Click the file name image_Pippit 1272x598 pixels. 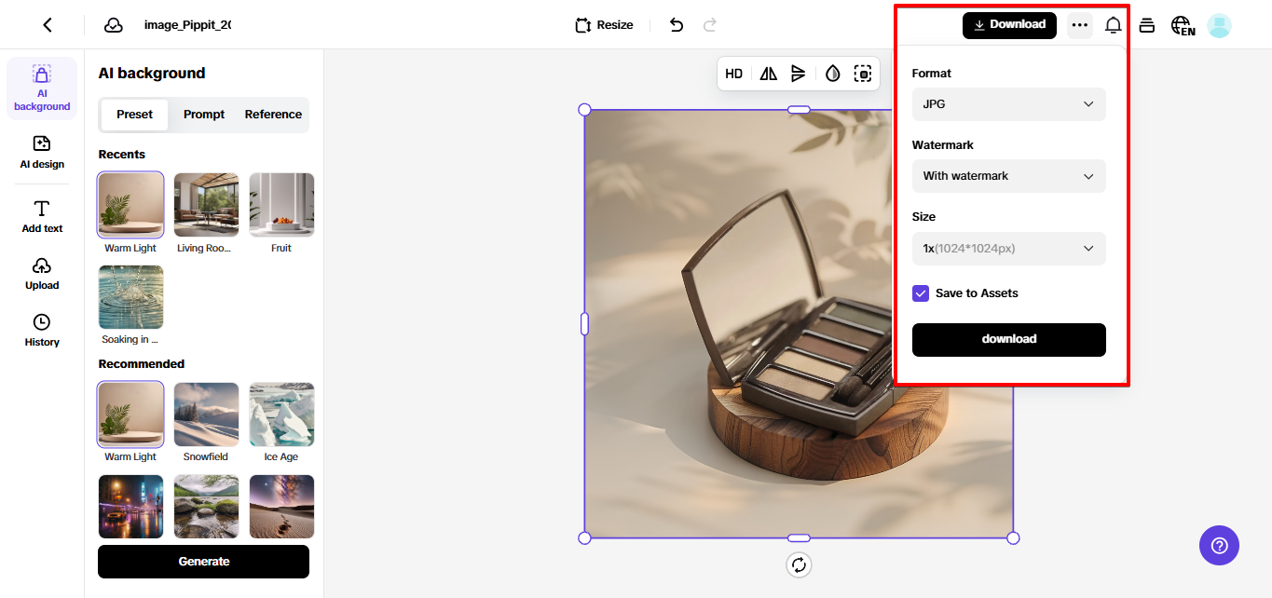click(x=186, y=25)
